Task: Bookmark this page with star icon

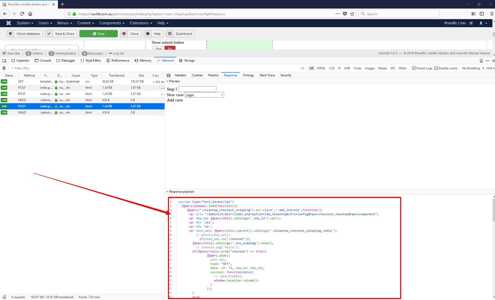Action: (352, 14)
